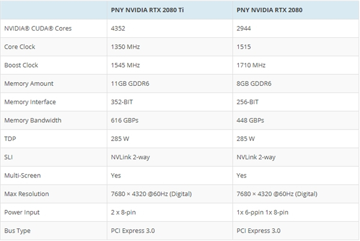Select the Memory Bandwidth row label
Image resolution: width=360 pixels, height=241 pixels.
tap(32, 120)
